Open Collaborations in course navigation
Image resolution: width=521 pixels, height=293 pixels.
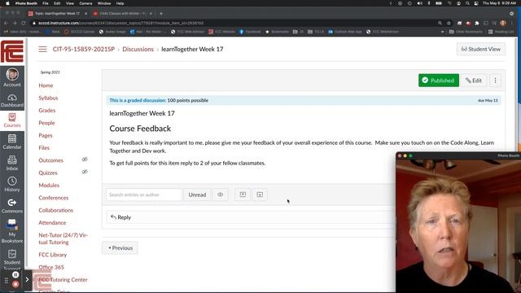coord(56,210)
